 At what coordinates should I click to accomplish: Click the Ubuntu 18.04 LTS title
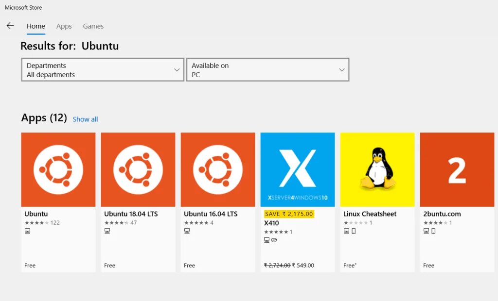tap(131, 214)
